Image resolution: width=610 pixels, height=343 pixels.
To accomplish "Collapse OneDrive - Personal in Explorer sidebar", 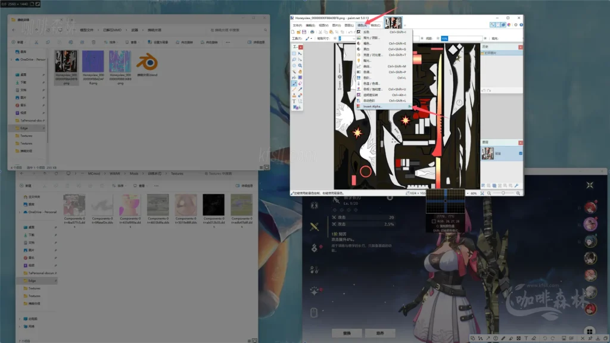I will coord(11,60).
